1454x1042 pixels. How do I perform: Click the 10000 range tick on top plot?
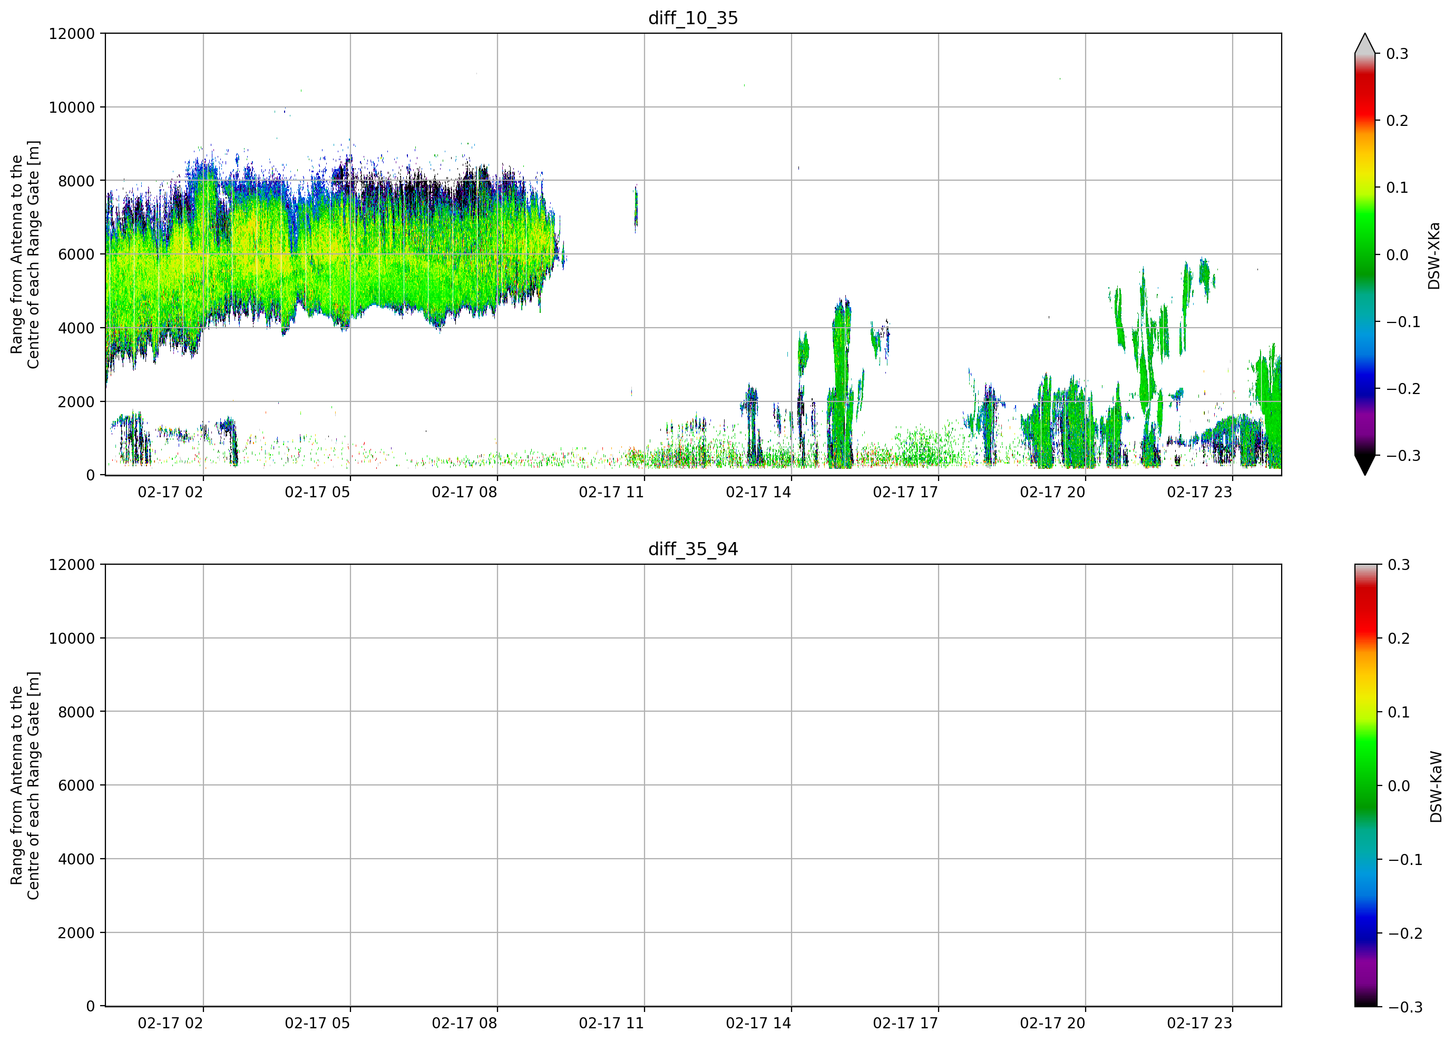pyautogui.click(x=72, y=107)
